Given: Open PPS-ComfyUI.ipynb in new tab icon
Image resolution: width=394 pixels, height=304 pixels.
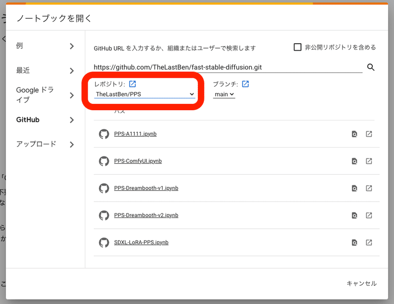Looking at the screenshot, I should (x=368, y=161).
